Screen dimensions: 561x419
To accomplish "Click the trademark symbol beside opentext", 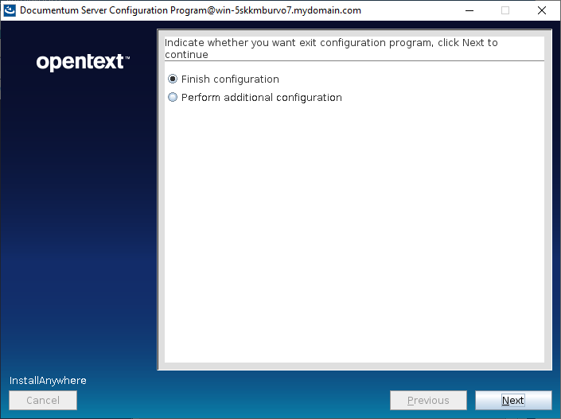I will tap(127, 58).
